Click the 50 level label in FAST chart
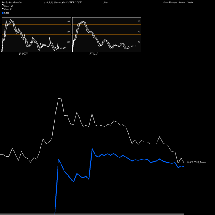 [x=68, y=31]
